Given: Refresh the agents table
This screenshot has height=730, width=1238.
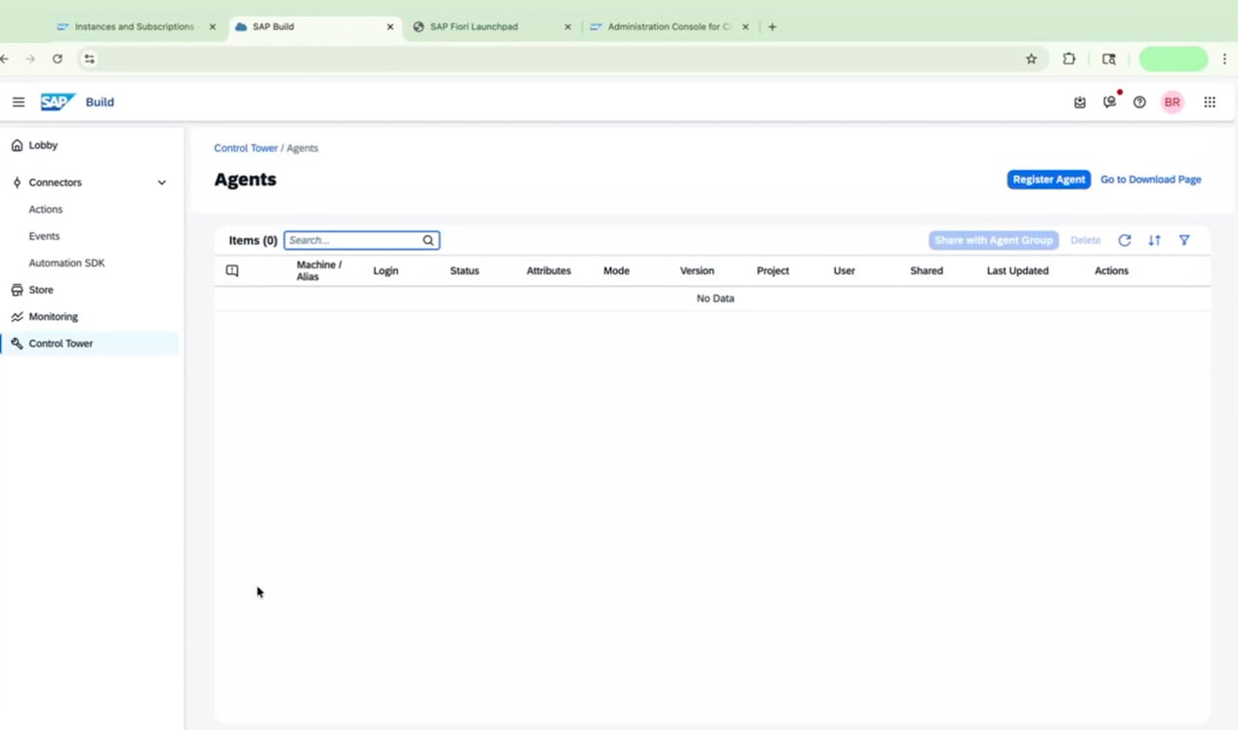Looking at the screenshot, I should coord(1125,240).
